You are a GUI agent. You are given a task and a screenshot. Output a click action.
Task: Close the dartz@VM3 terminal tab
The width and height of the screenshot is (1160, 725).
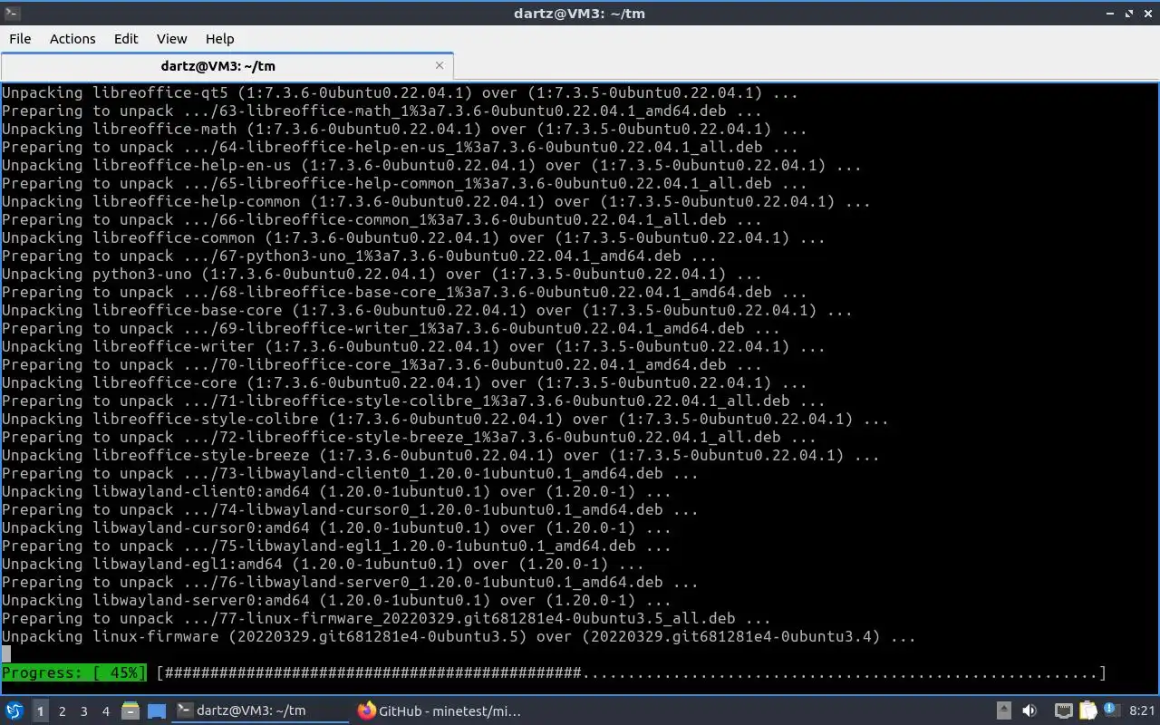tap(440, 65)
